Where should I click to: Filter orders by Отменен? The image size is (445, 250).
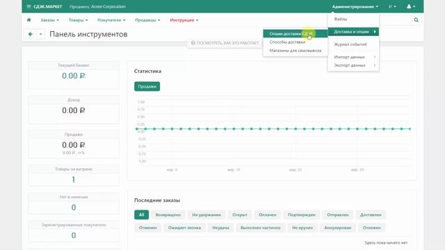point(147,228)
